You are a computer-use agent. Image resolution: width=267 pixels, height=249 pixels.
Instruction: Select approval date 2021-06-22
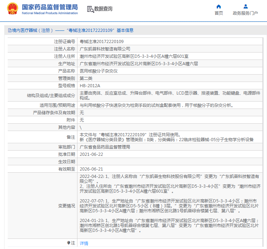91,154
